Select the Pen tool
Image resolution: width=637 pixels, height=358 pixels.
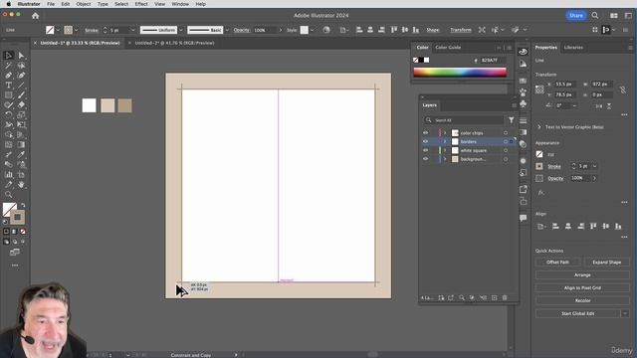point(8,76)
